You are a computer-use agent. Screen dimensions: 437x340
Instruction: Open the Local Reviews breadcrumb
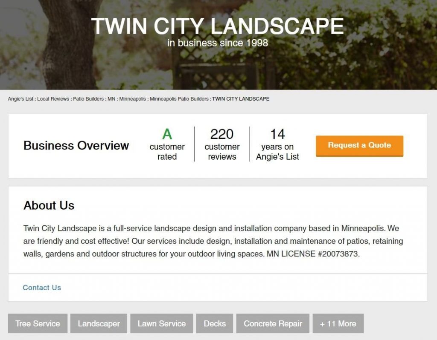(x=53, y=99)
